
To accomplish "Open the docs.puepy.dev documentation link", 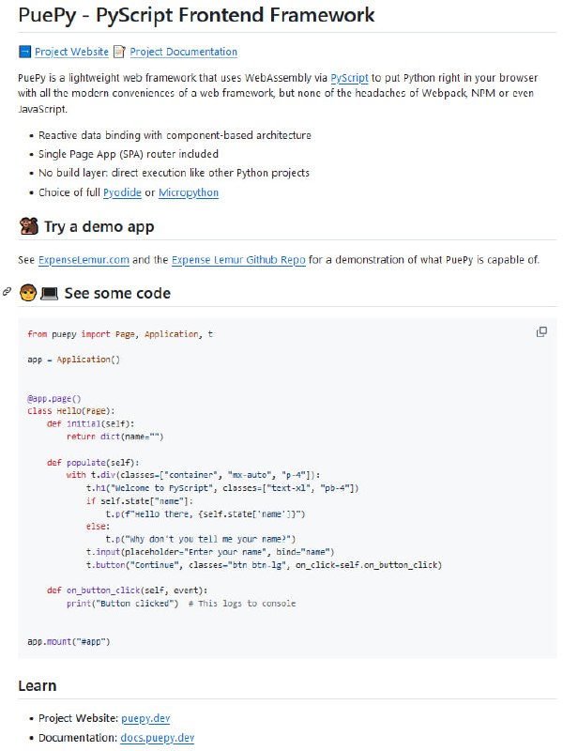I will [x=157, y=738].
